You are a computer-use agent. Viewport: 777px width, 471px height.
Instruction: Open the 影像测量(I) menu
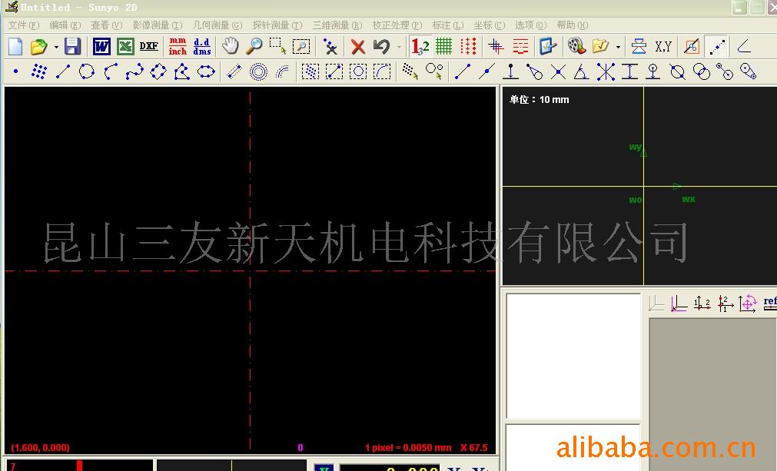coord(157,25)
